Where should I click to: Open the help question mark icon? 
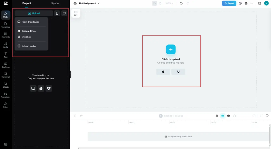tap(240, 3)
